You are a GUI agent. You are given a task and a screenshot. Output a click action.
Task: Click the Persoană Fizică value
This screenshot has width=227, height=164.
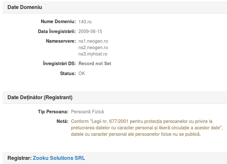point(87,112)
